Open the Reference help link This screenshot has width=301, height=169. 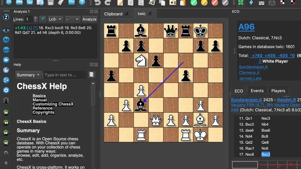(43, 108)
